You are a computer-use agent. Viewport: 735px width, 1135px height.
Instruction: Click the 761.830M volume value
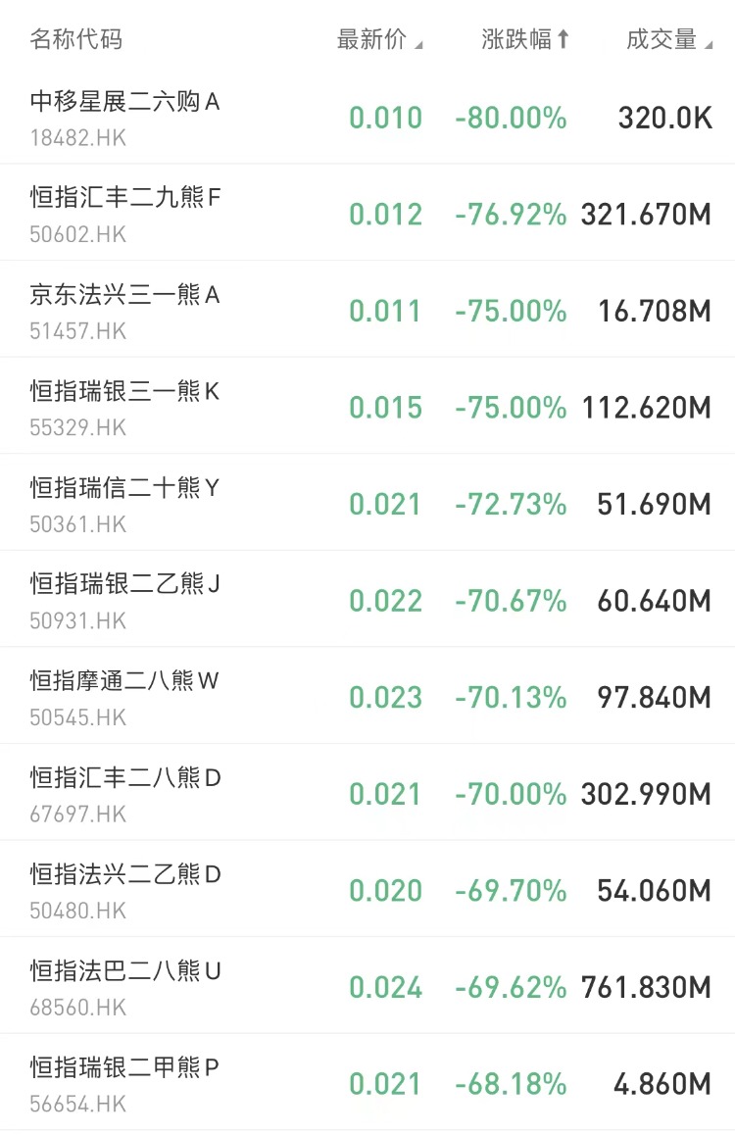pyautogui.click(x=646, y=988)
